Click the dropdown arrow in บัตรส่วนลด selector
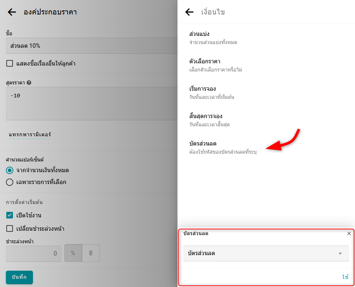Viewport: 355px width, 287px height. tap(340, 254)
